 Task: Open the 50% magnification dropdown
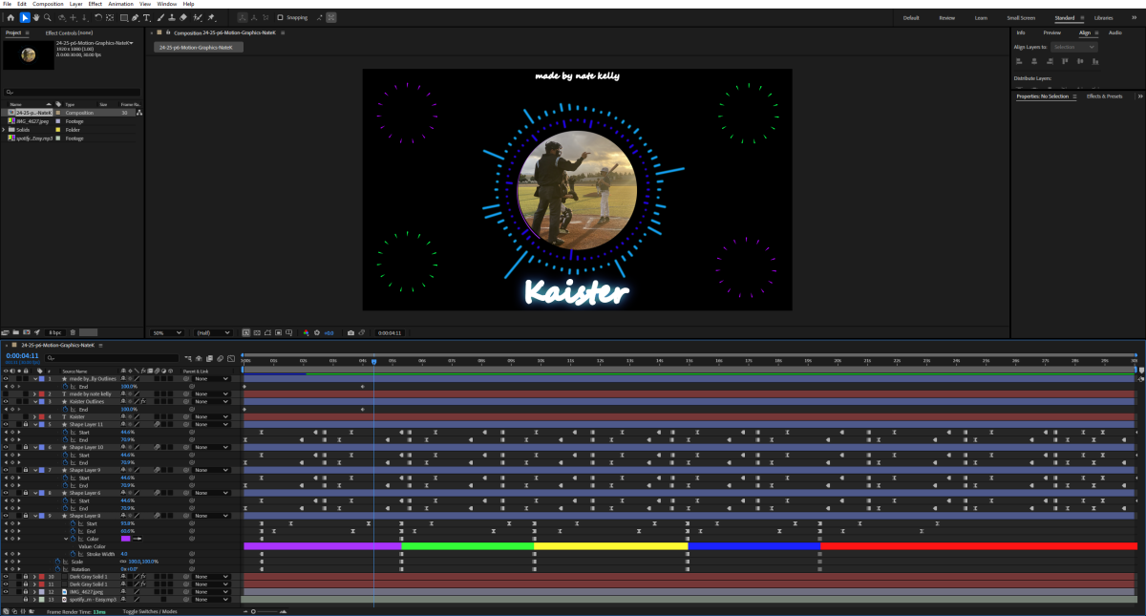[x=166, y=332]
